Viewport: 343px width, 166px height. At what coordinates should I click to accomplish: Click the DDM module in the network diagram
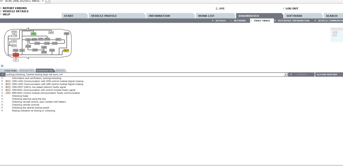pos(44,52)
